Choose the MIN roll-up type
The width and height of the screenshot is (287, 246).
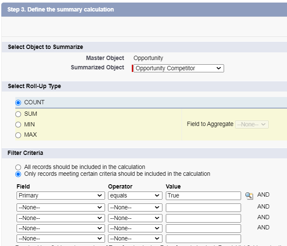18,125
